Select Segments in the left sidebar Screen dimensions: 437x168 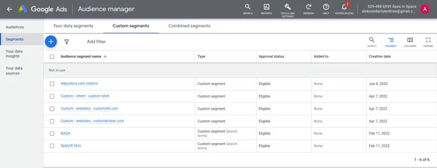coord(15,39)
